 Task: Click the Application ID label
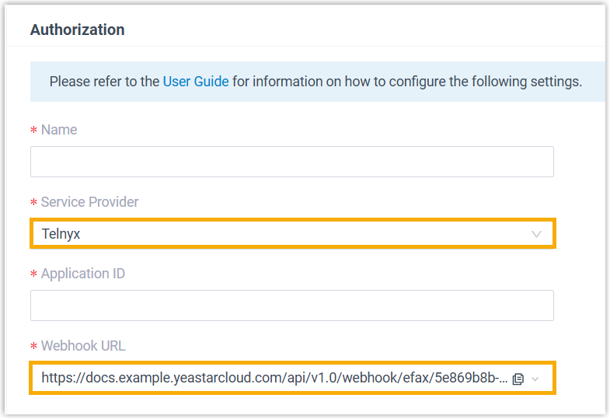pos(82,274)
